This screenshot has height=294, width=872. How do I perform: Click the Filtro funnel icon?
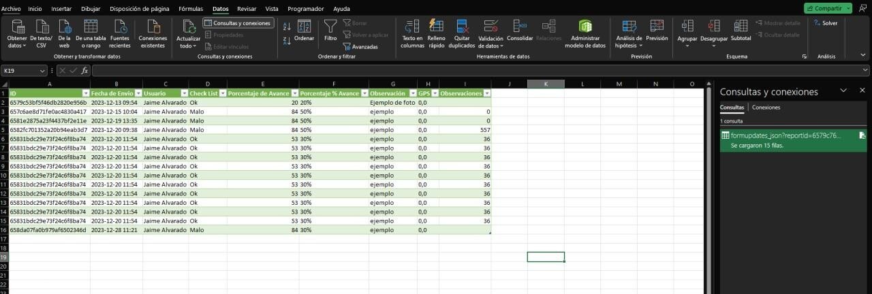click(x=330, y=27)
